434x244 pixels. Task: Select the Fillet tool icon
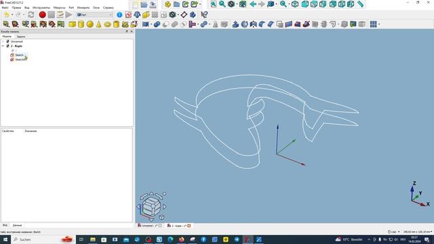pyautogui.click(x=262, y=24)
